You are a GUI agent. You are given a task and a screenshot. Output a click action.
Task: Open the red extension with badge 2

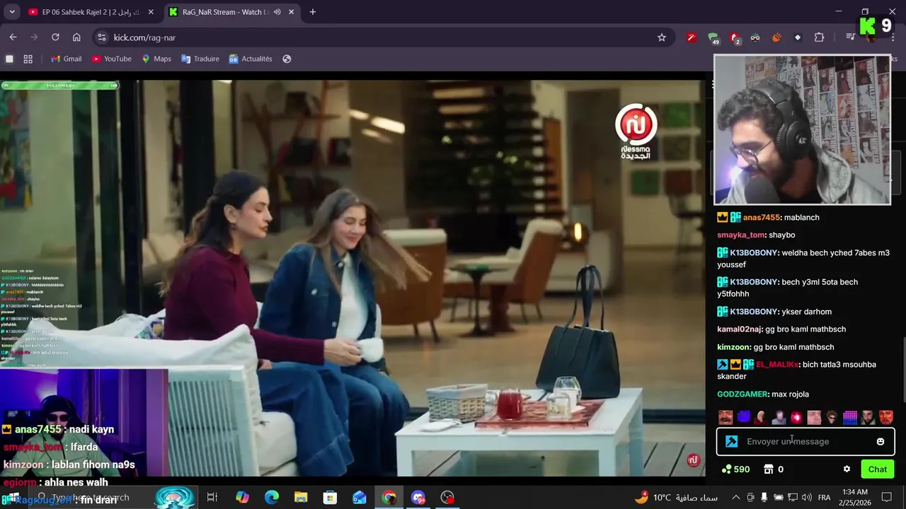point(735,38)
